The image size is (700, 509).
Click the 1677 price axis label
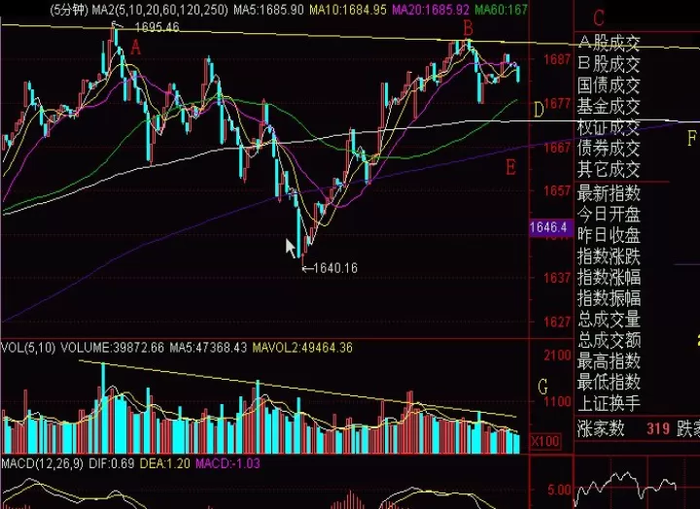[557, 104]
